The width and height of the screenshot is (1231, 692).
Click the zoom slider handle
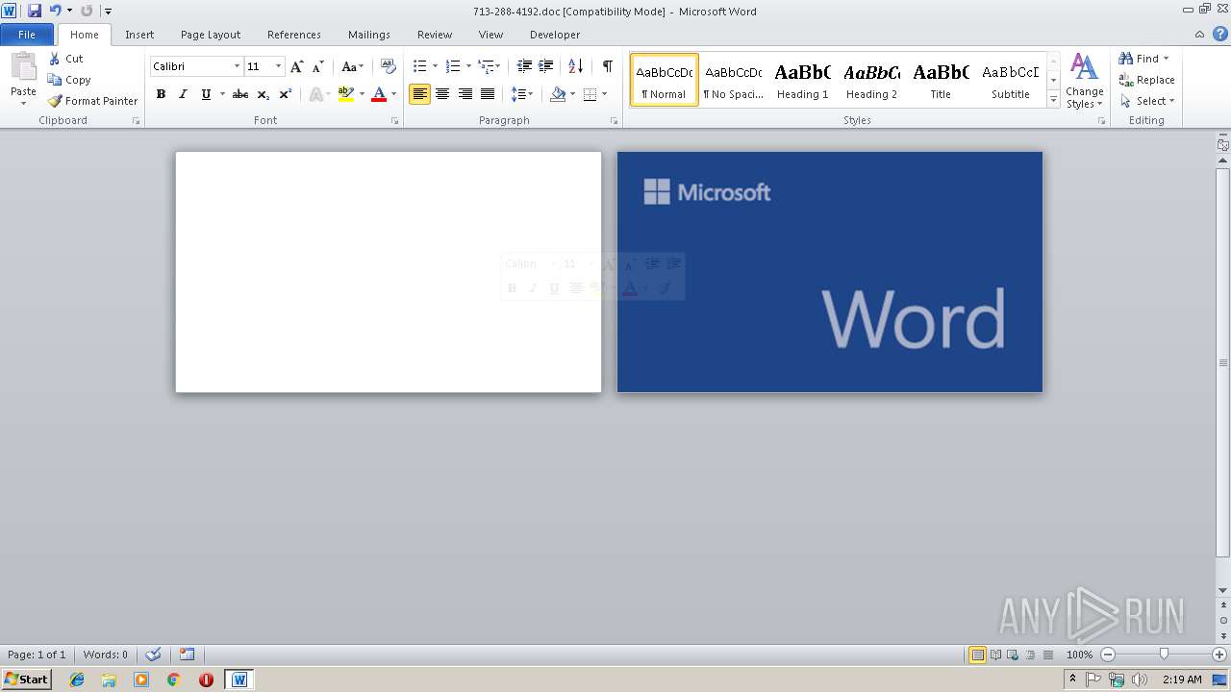coord(1164,655)
